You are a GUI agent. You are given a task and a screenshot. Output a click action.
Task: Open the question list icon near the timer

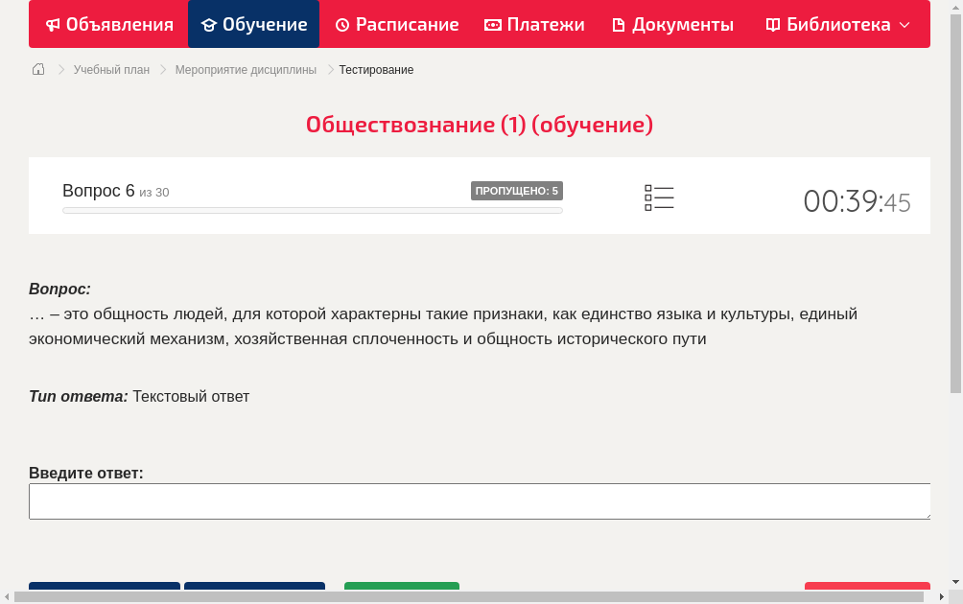(659, 197)
